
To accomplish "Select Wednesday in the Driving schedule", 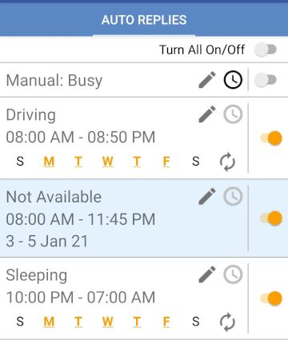I will pyautogui.click(x=108, y=162).
